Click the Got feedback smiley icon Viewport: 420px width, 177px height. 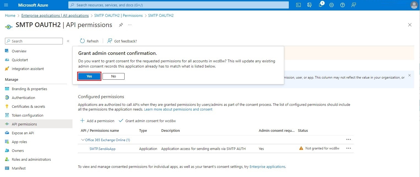(x=110, y=41)
